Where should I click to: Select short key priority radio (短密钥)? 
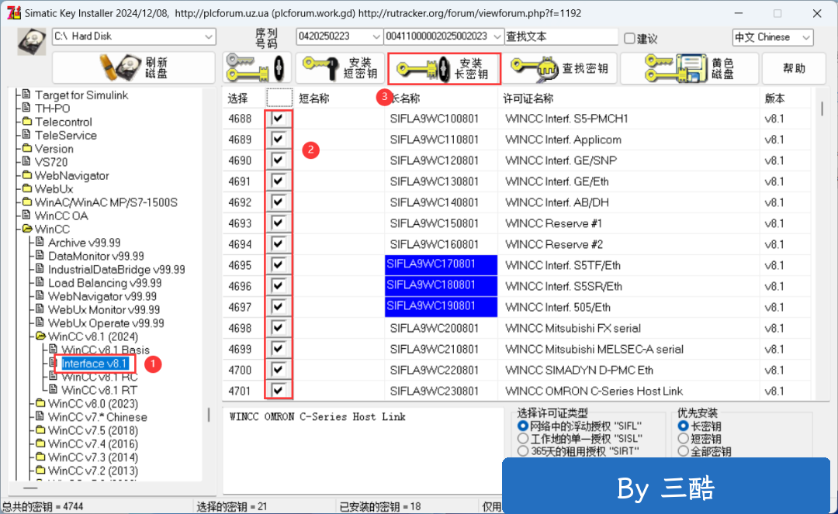tap(683, 439)
